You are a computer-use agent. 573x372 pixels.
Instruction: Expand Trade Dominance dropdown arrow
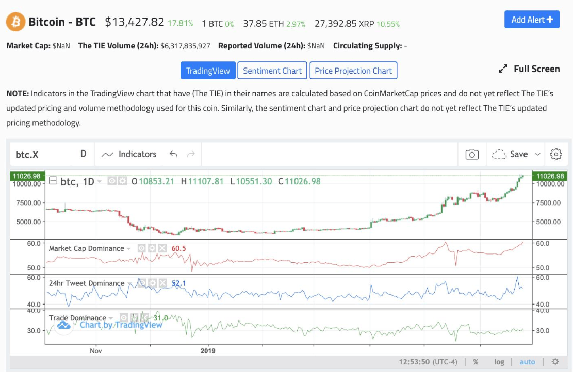point(111,318)
